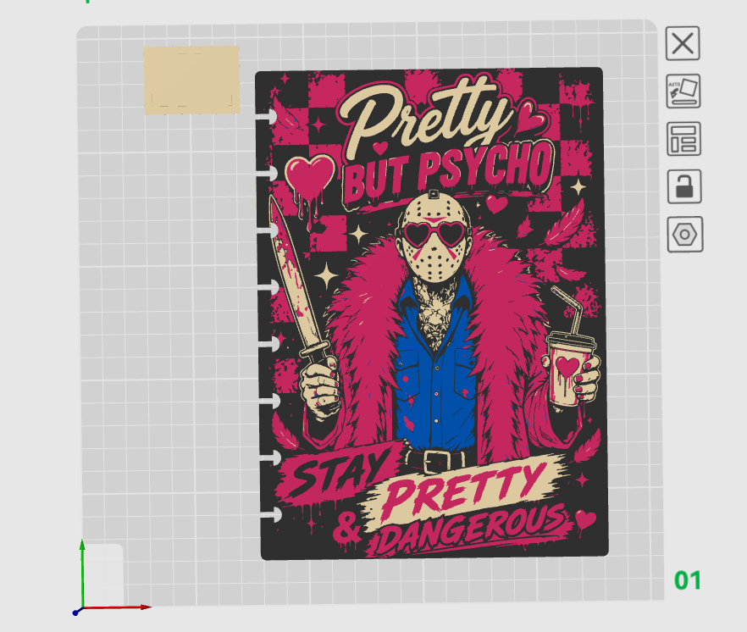This screenshot has height=632, width=747.
Task: Click the auto-orient plate icon
Action: [x=683, y=91]
